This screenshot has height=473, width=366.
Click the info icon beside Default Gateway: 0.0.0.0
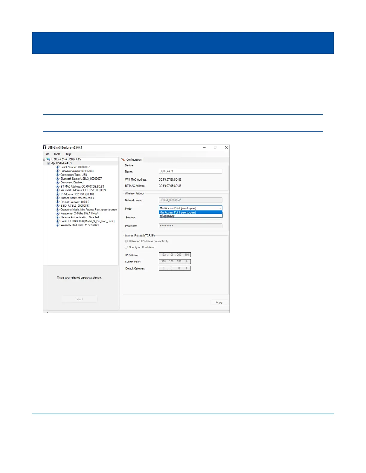[57, 202]
